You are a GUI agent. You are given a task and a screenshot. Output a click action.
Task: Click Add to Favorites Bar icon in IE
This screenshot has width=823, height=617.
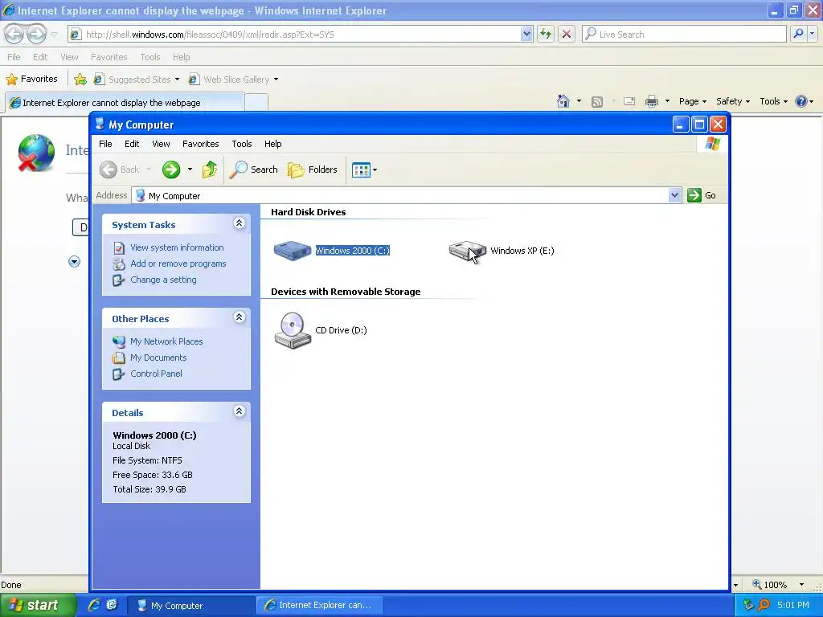80,80
